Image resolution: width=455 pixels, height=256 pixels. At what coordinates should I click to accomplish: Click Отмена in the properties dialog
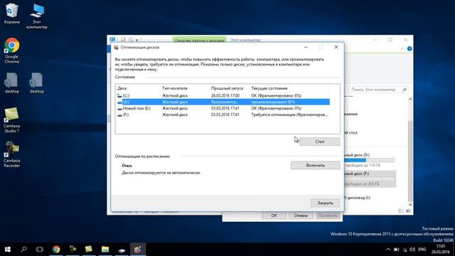[x=301, y=215]
